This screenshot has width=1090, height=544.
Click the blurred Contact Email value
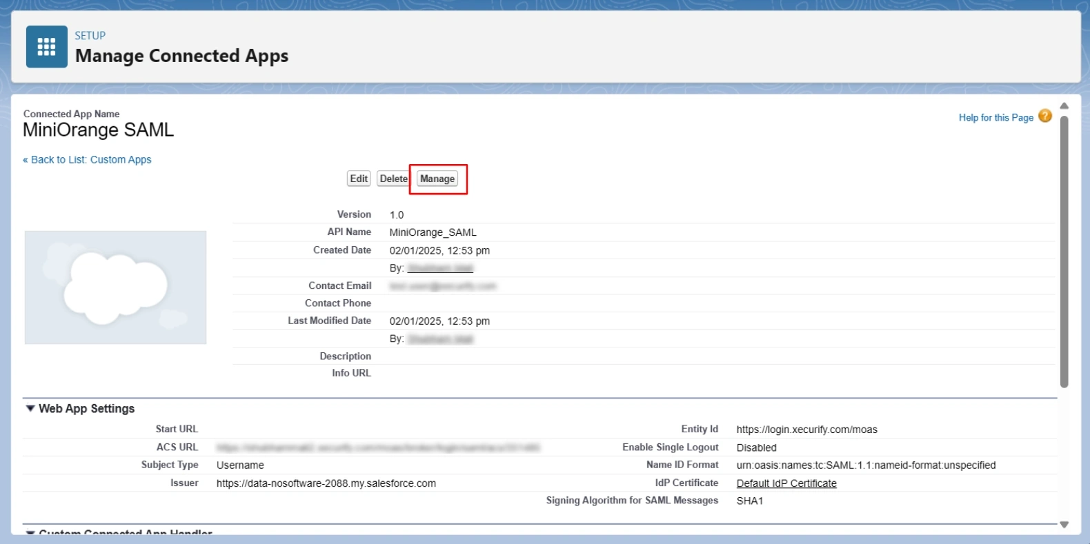[443, 286]
